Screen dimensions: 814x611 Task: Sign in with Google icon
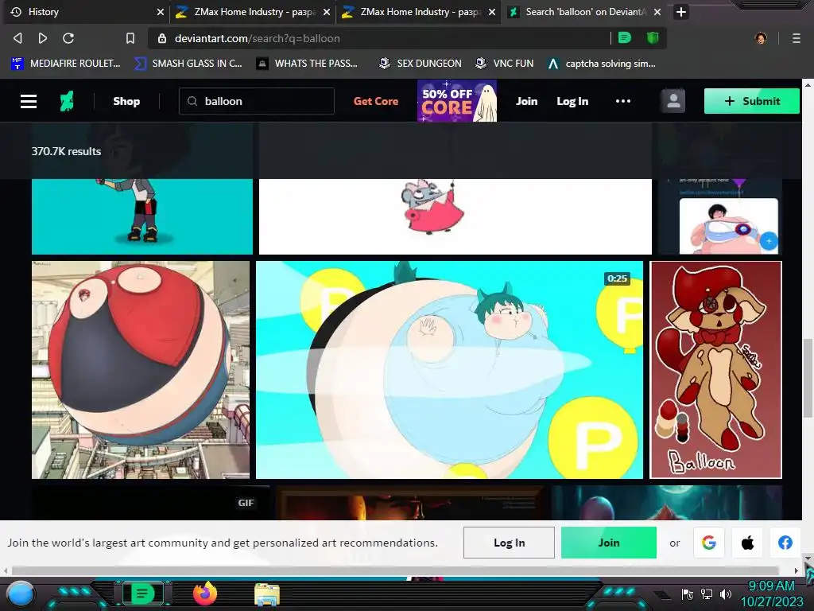click(x=709, y=543)
